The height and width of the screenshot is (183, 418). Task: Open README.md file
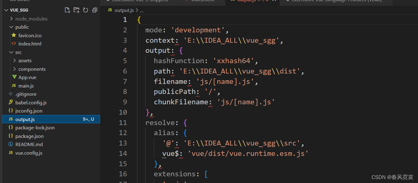coord(29,144)
